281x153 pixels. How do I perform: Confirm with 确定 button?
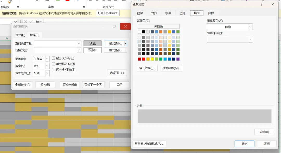coord(244,144)
